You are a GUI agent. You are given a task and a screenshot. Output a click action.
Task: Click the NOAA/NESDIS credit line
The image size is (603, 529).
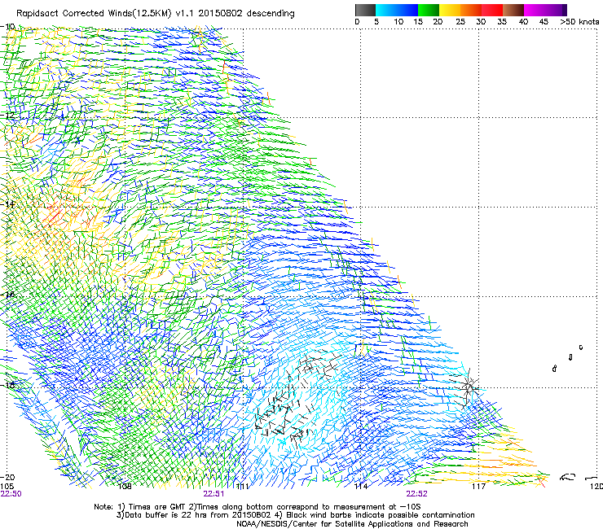click(x=352, y=524)
